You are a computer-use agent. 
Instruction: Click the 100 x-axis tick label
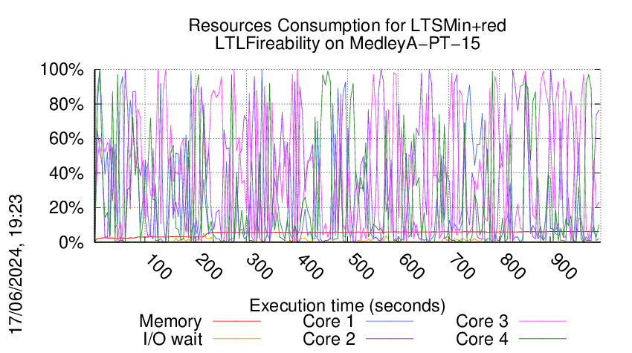click(x=158, y=268)
